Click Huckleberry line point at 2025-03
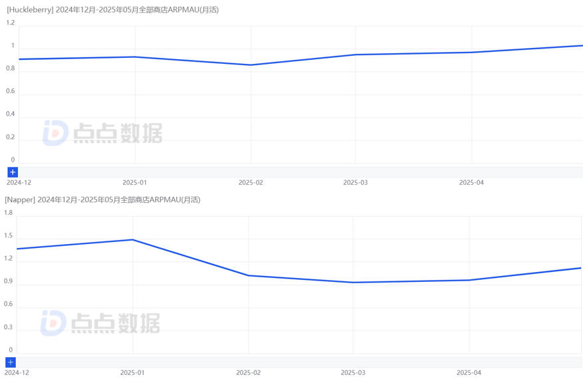The width and height of the screenshot is (583, 381). [x=355, y=55]
